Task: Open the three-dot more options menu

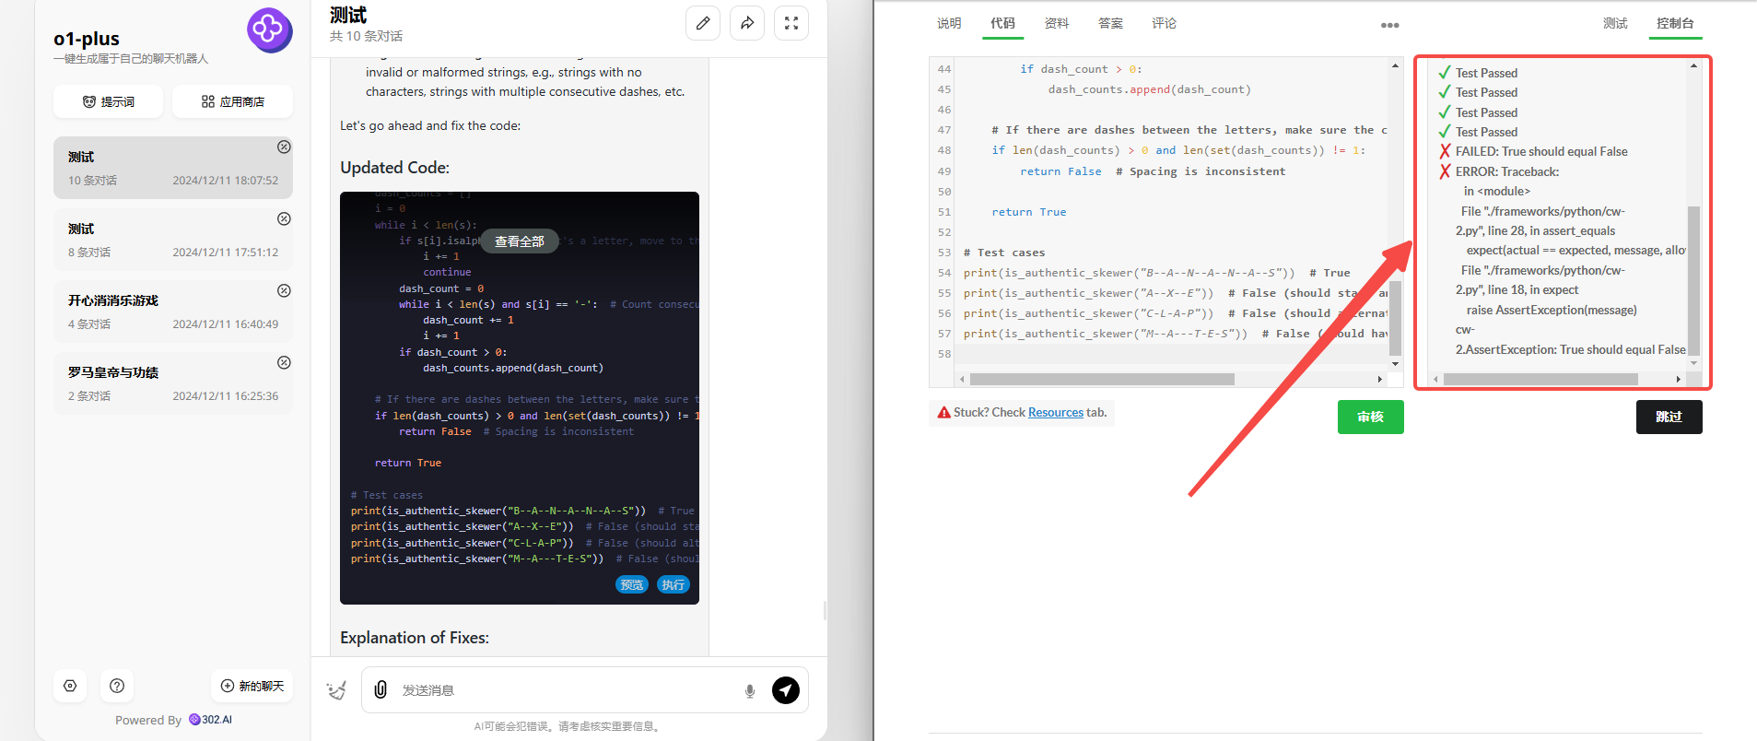Action: tap(1390, 25)
